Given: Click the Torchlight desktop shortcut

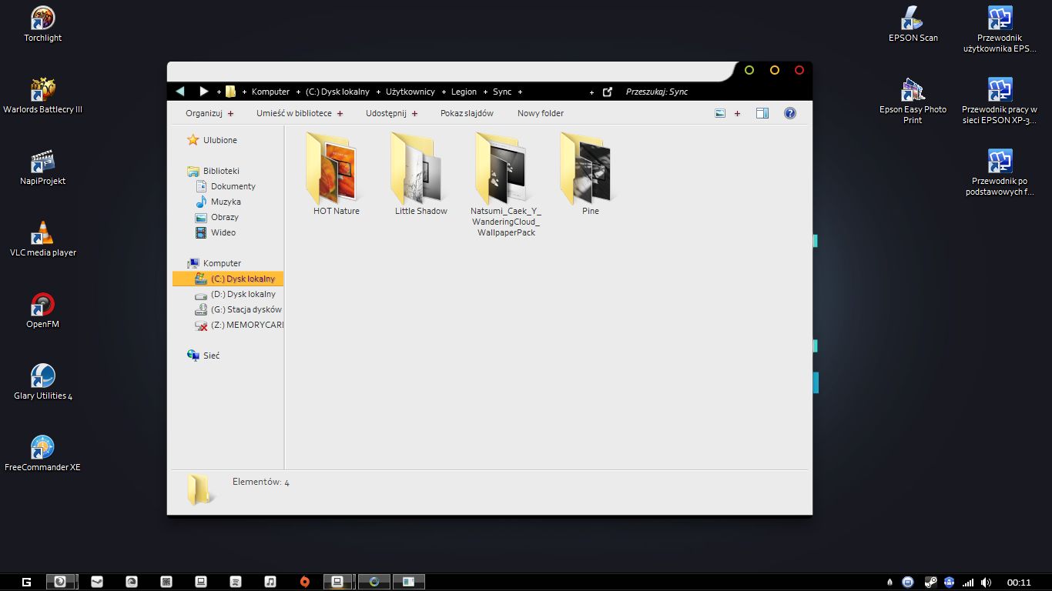Looking at the screenshot, I should (42, 19).
